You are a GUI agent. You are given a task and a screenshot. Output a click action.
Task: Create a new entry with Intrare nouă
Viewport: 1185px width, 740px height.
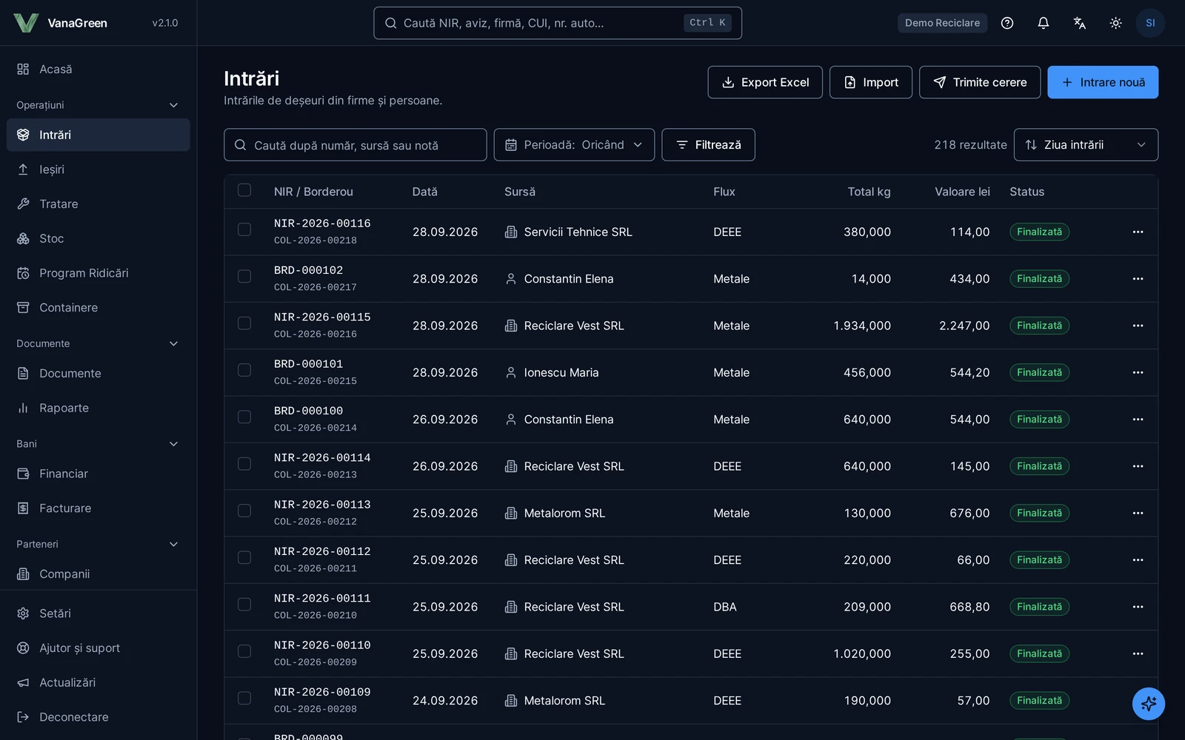[x=1103, y=82]
